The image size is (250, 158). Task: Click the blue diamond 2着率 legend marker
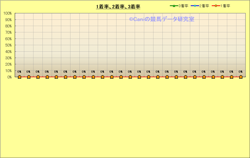tap(195, 6)
